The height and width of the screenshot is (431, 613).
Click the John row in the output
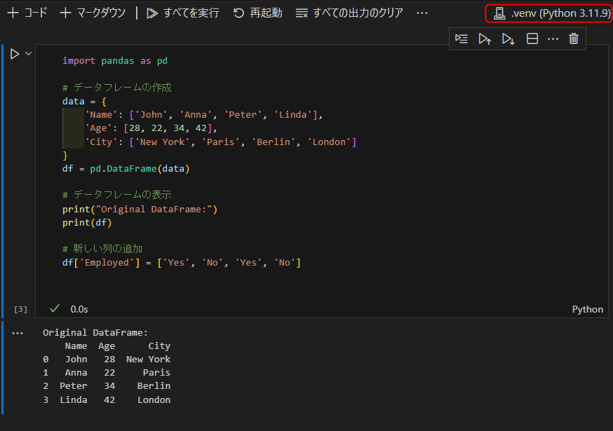pos(107,359)
